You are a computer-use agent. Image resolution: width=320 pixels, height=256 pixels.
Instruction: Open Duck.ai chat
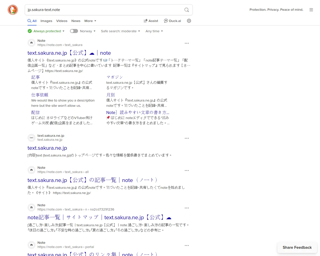click(x=172, y=21)
